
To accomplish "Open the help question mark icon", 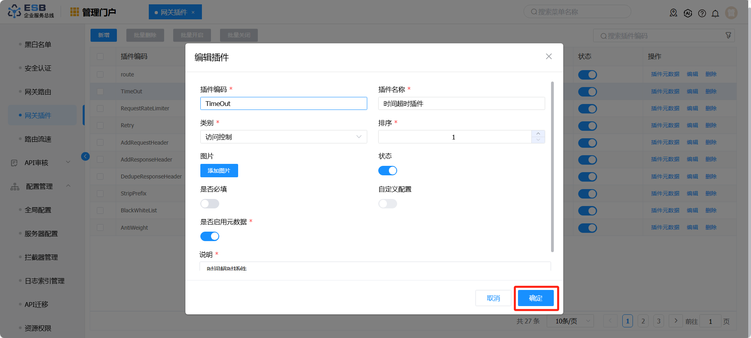I will pos(702,13).
